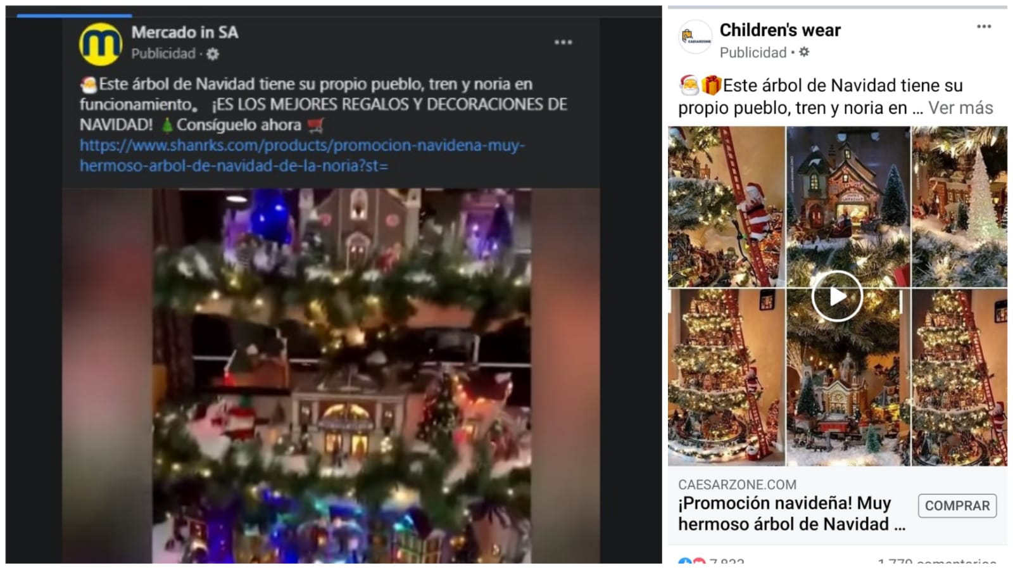Click gear icon beside Mercado Publicidad label
1013x570 pixels.
pos(213,54)
